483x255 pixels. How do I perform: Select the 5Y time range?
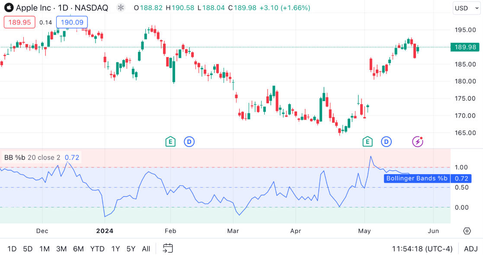pos(131,249)
